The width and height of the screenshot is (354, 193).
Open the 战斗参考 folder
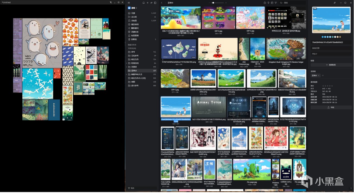[x=142, y=86]
